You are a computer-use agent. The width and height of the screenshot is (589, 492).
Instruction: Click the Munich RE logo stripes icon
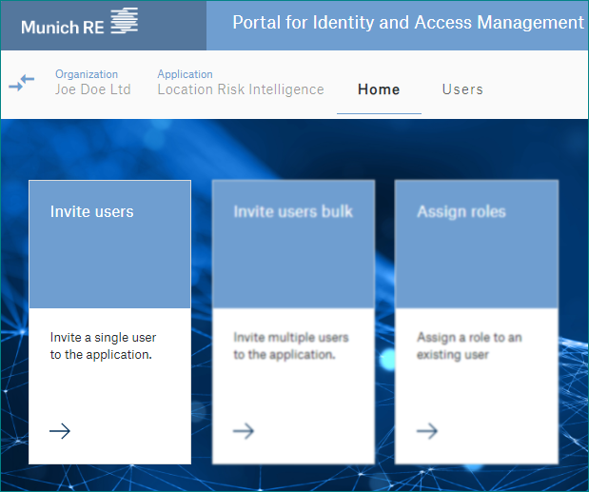pyautogui.click(x=125, y=20)
